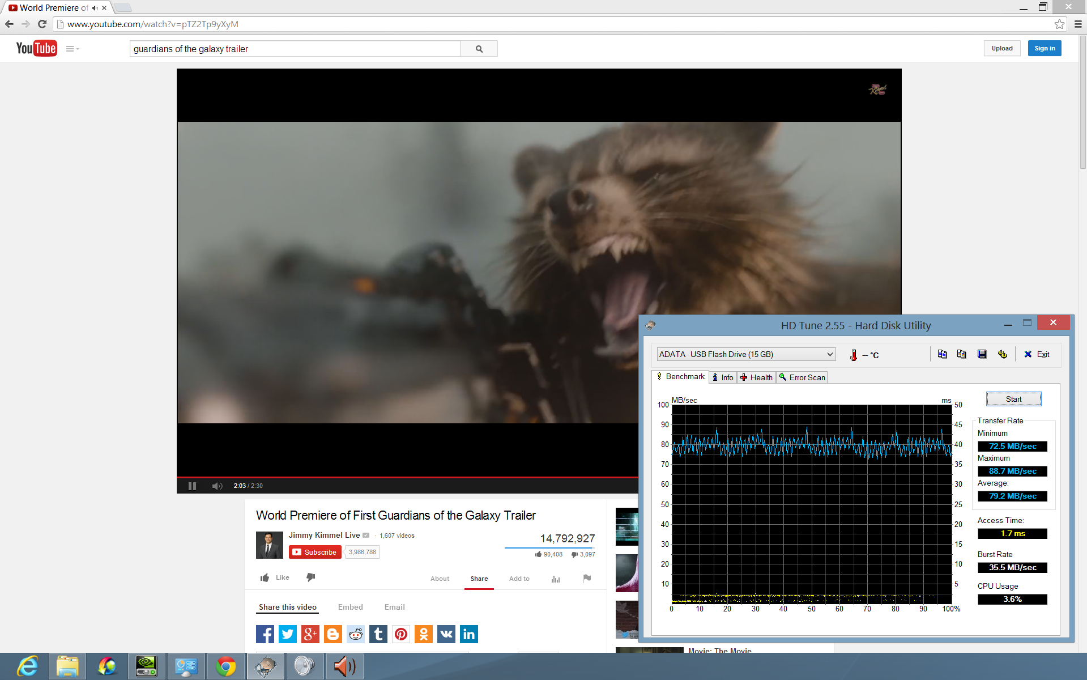Screen dimensions: 1087x680
Task: Seek on the red video progress bar
Action: (x=407, y=477)
